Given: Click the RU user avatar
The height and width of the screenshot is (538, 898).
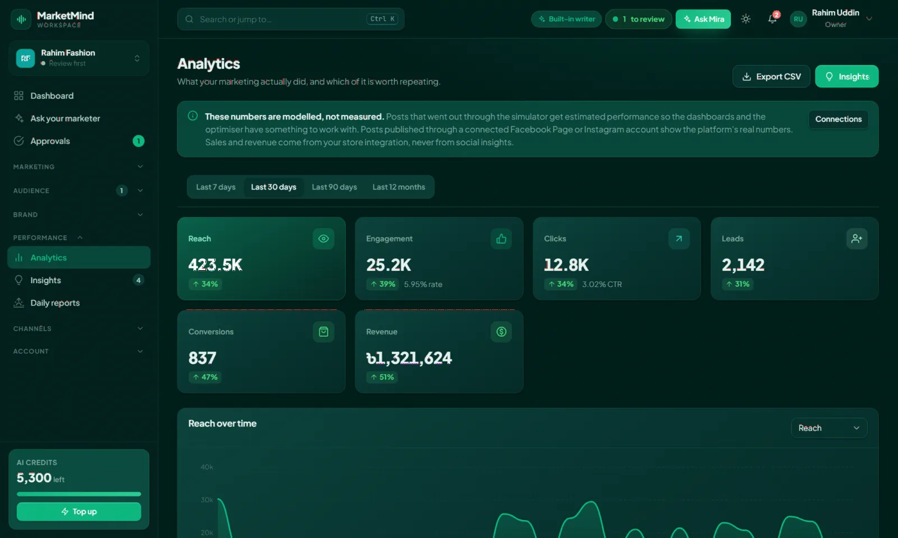Looking at the screenshot, I should pos(798,19).
